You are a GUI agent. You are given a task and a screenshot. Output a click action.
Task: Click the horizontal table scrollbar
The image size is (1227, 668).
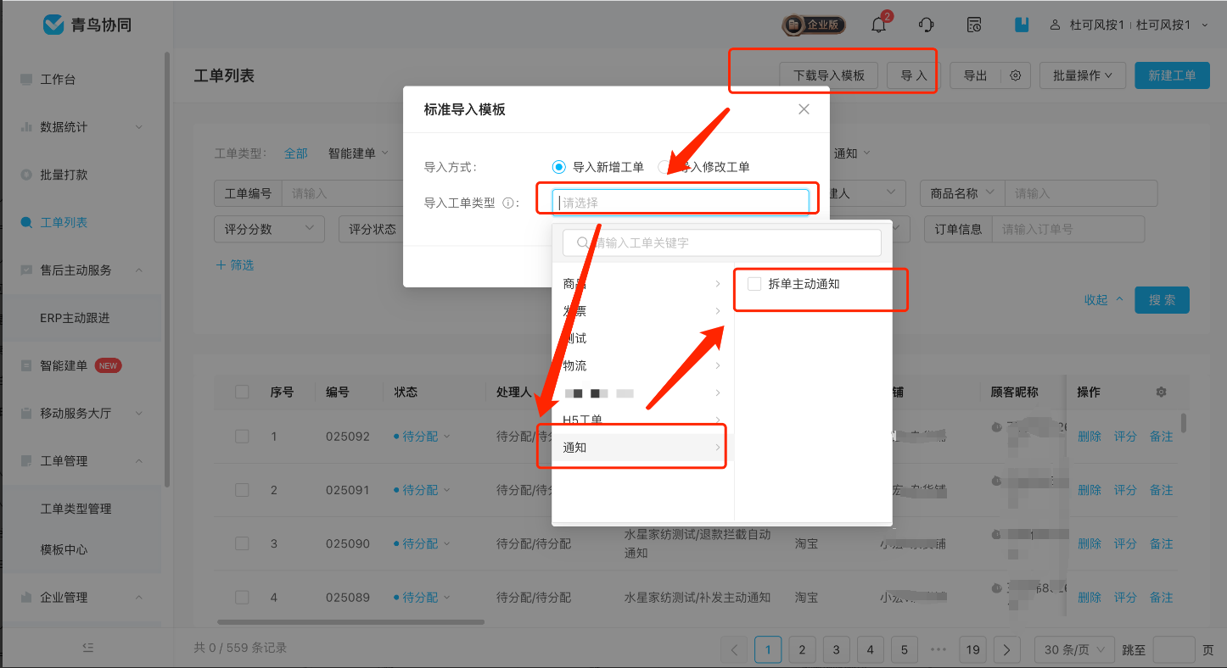point(350,622)
